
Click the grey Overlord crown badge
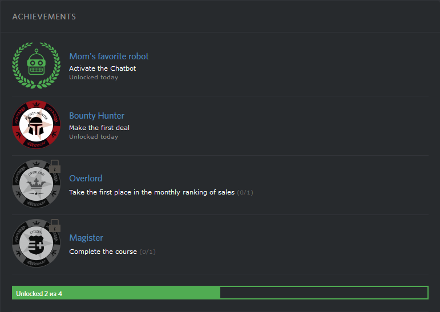coord(35,185)
